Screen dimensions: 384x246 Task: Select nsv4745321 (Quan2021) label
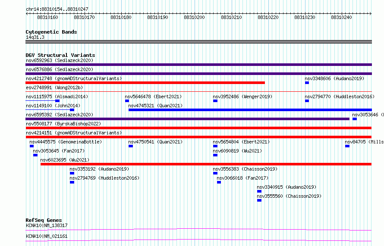(155, 106)
